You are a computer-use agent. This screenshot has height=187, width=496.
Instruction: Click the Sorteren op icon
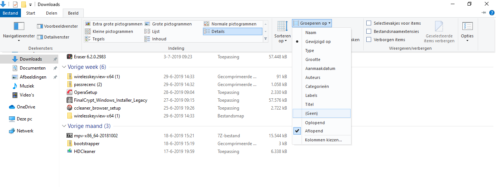[282, 26]
